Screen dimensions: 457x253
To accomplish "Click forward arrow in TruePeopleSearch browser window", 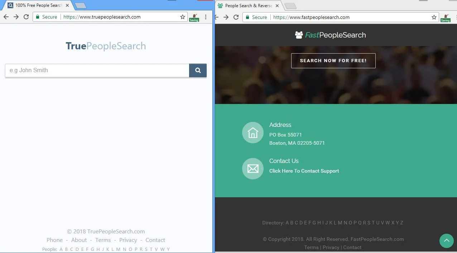I will pyautogui.click(x=16, y=17).
